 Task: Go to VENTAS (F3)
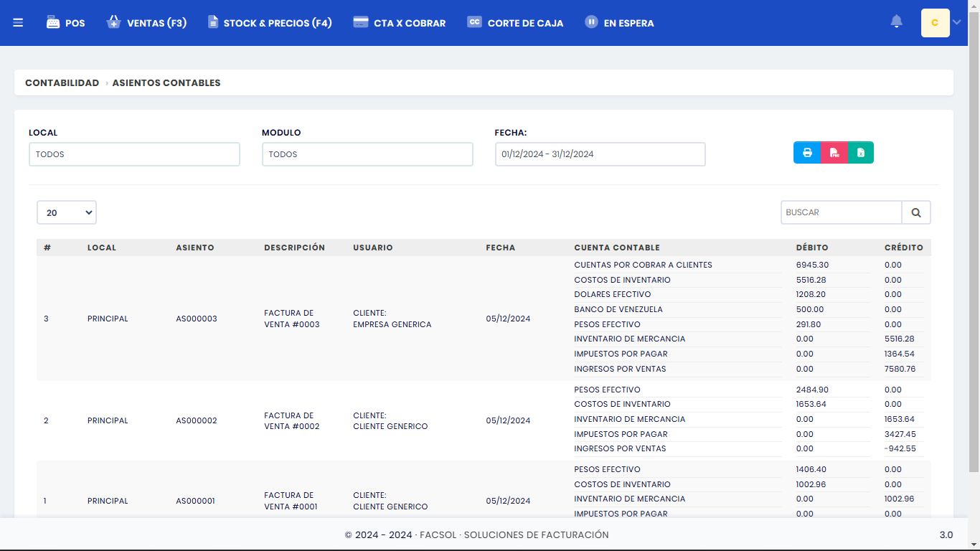tap(146, 23)
